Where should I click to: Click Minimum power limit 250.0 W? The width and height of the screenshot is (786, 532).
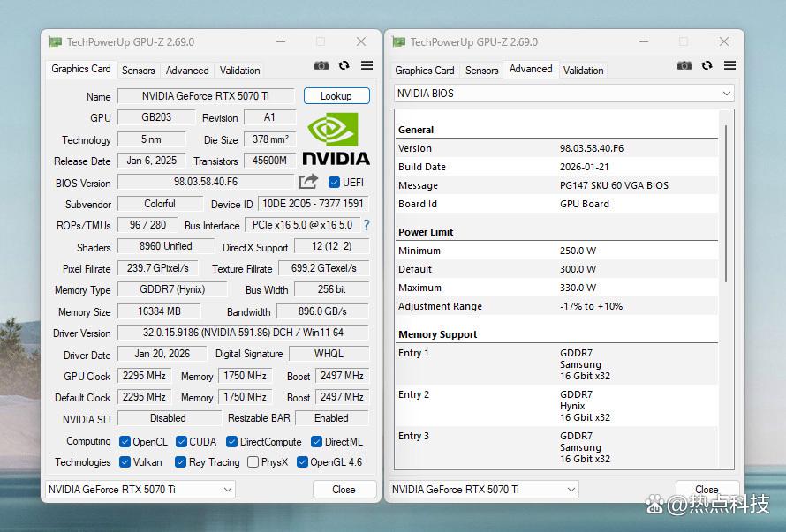[x=578, y=251]
